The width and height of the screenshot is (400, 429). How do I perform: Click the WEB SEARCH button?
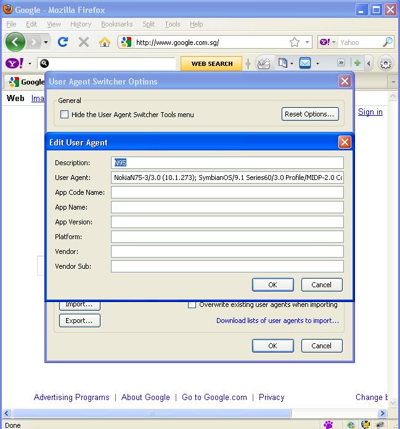tap(212, 63)
